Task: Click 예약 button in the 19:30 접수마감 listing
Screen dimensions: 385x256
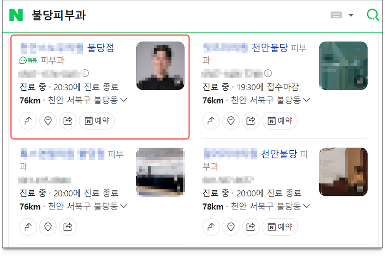Action: [280, 121]
